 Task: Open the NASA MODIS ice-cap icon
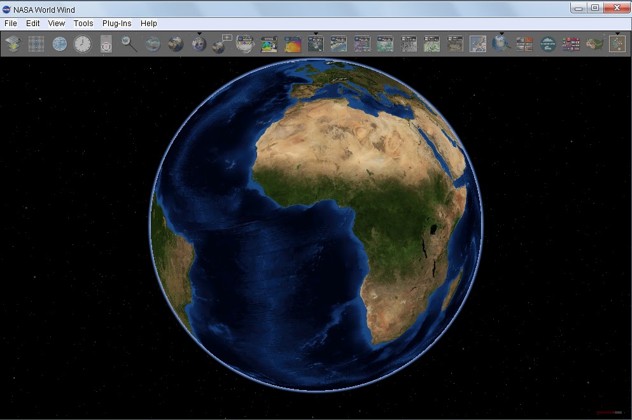tap(246, 44)
